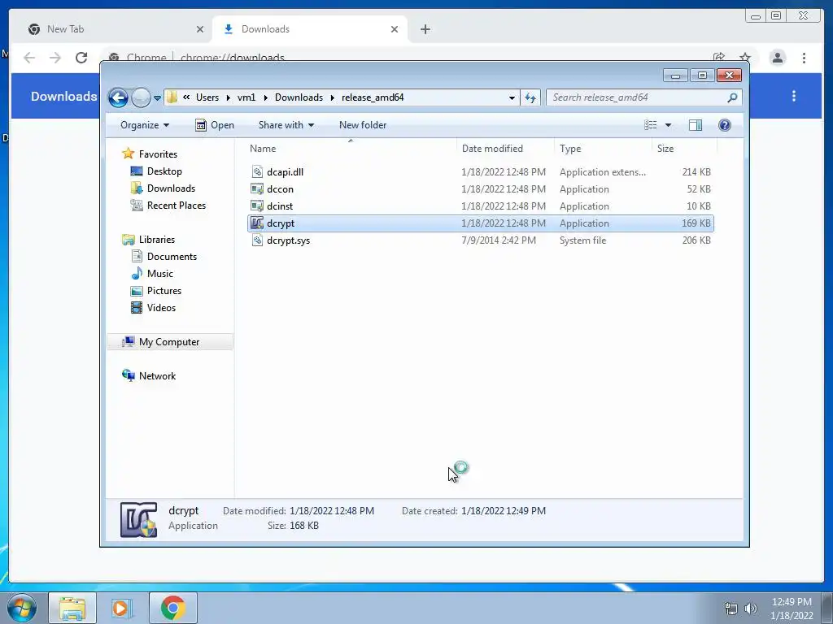Select the dcinst application icon
This screenshot has width=833, height=624.
(257, 206)
